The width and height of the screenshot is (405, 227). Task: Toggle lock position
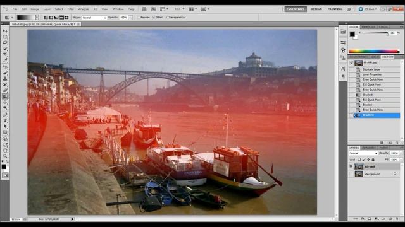pos(368,160)
